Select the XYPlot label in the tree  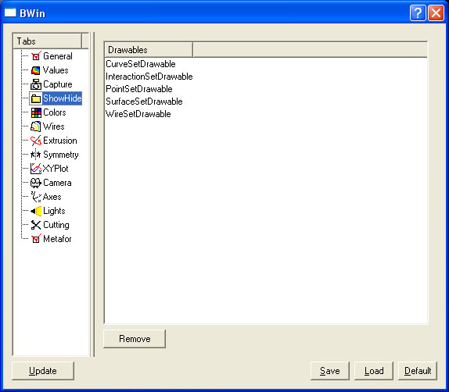[56, 169]
